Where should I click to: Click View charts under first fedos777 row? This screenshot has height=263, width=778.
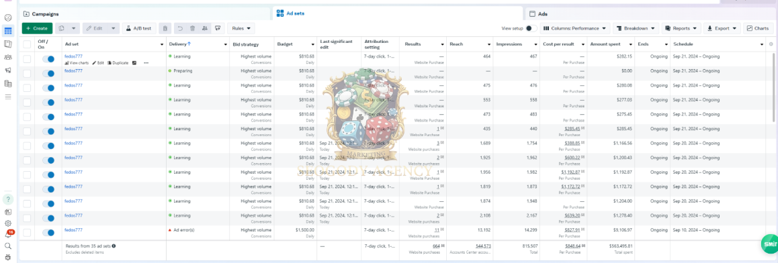77,63
